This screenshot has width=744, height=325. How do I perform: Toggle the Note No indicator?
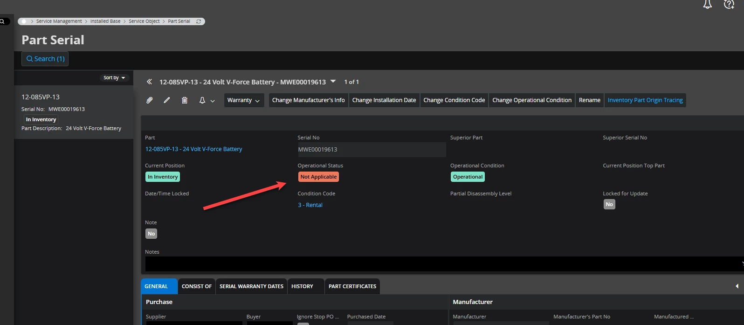(151, 234)
